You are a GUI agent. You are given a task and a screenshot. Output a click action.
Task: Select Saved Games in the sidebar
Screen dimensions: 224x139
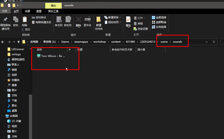(x=16, y=59)
